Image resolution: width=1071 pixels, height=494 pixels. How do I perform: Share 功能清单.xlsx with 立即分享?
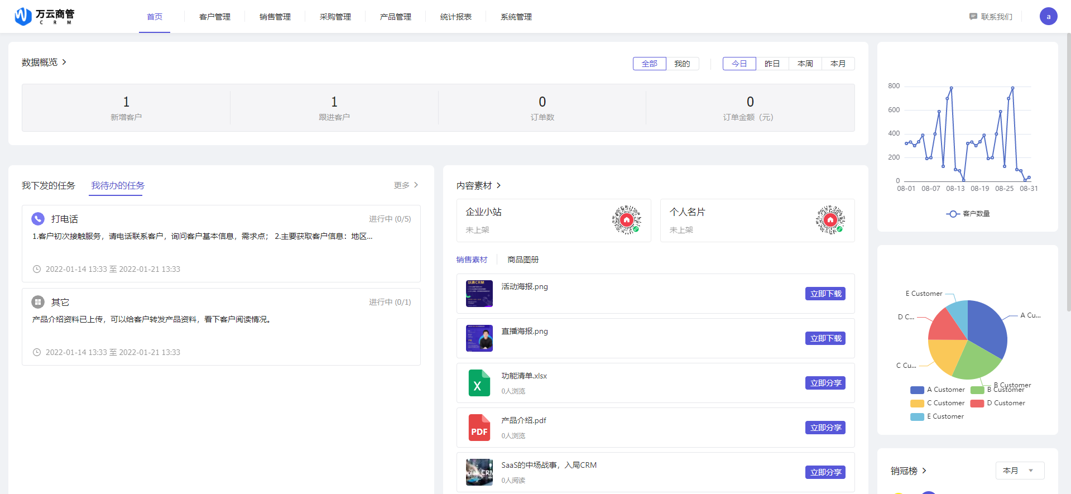pyautogui.click(x=825, y=383)
